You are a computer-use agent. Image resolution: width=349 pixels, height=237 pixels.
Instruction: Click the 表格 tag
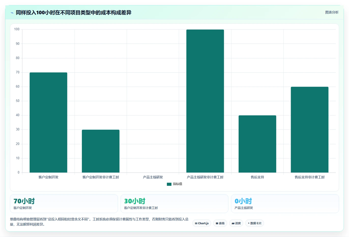(220, 223)
